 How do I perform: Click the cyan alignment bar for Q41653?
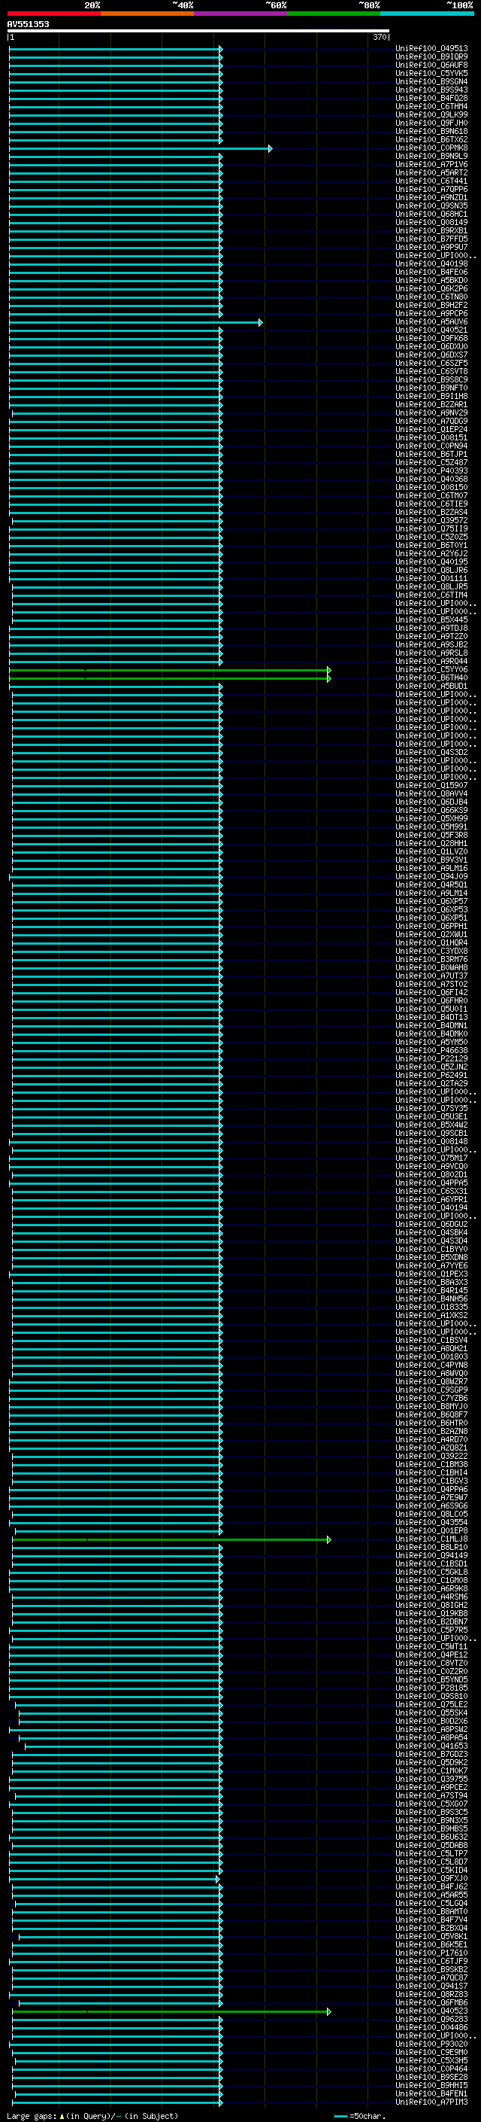pyautogui.click(x=123, y=1746)
